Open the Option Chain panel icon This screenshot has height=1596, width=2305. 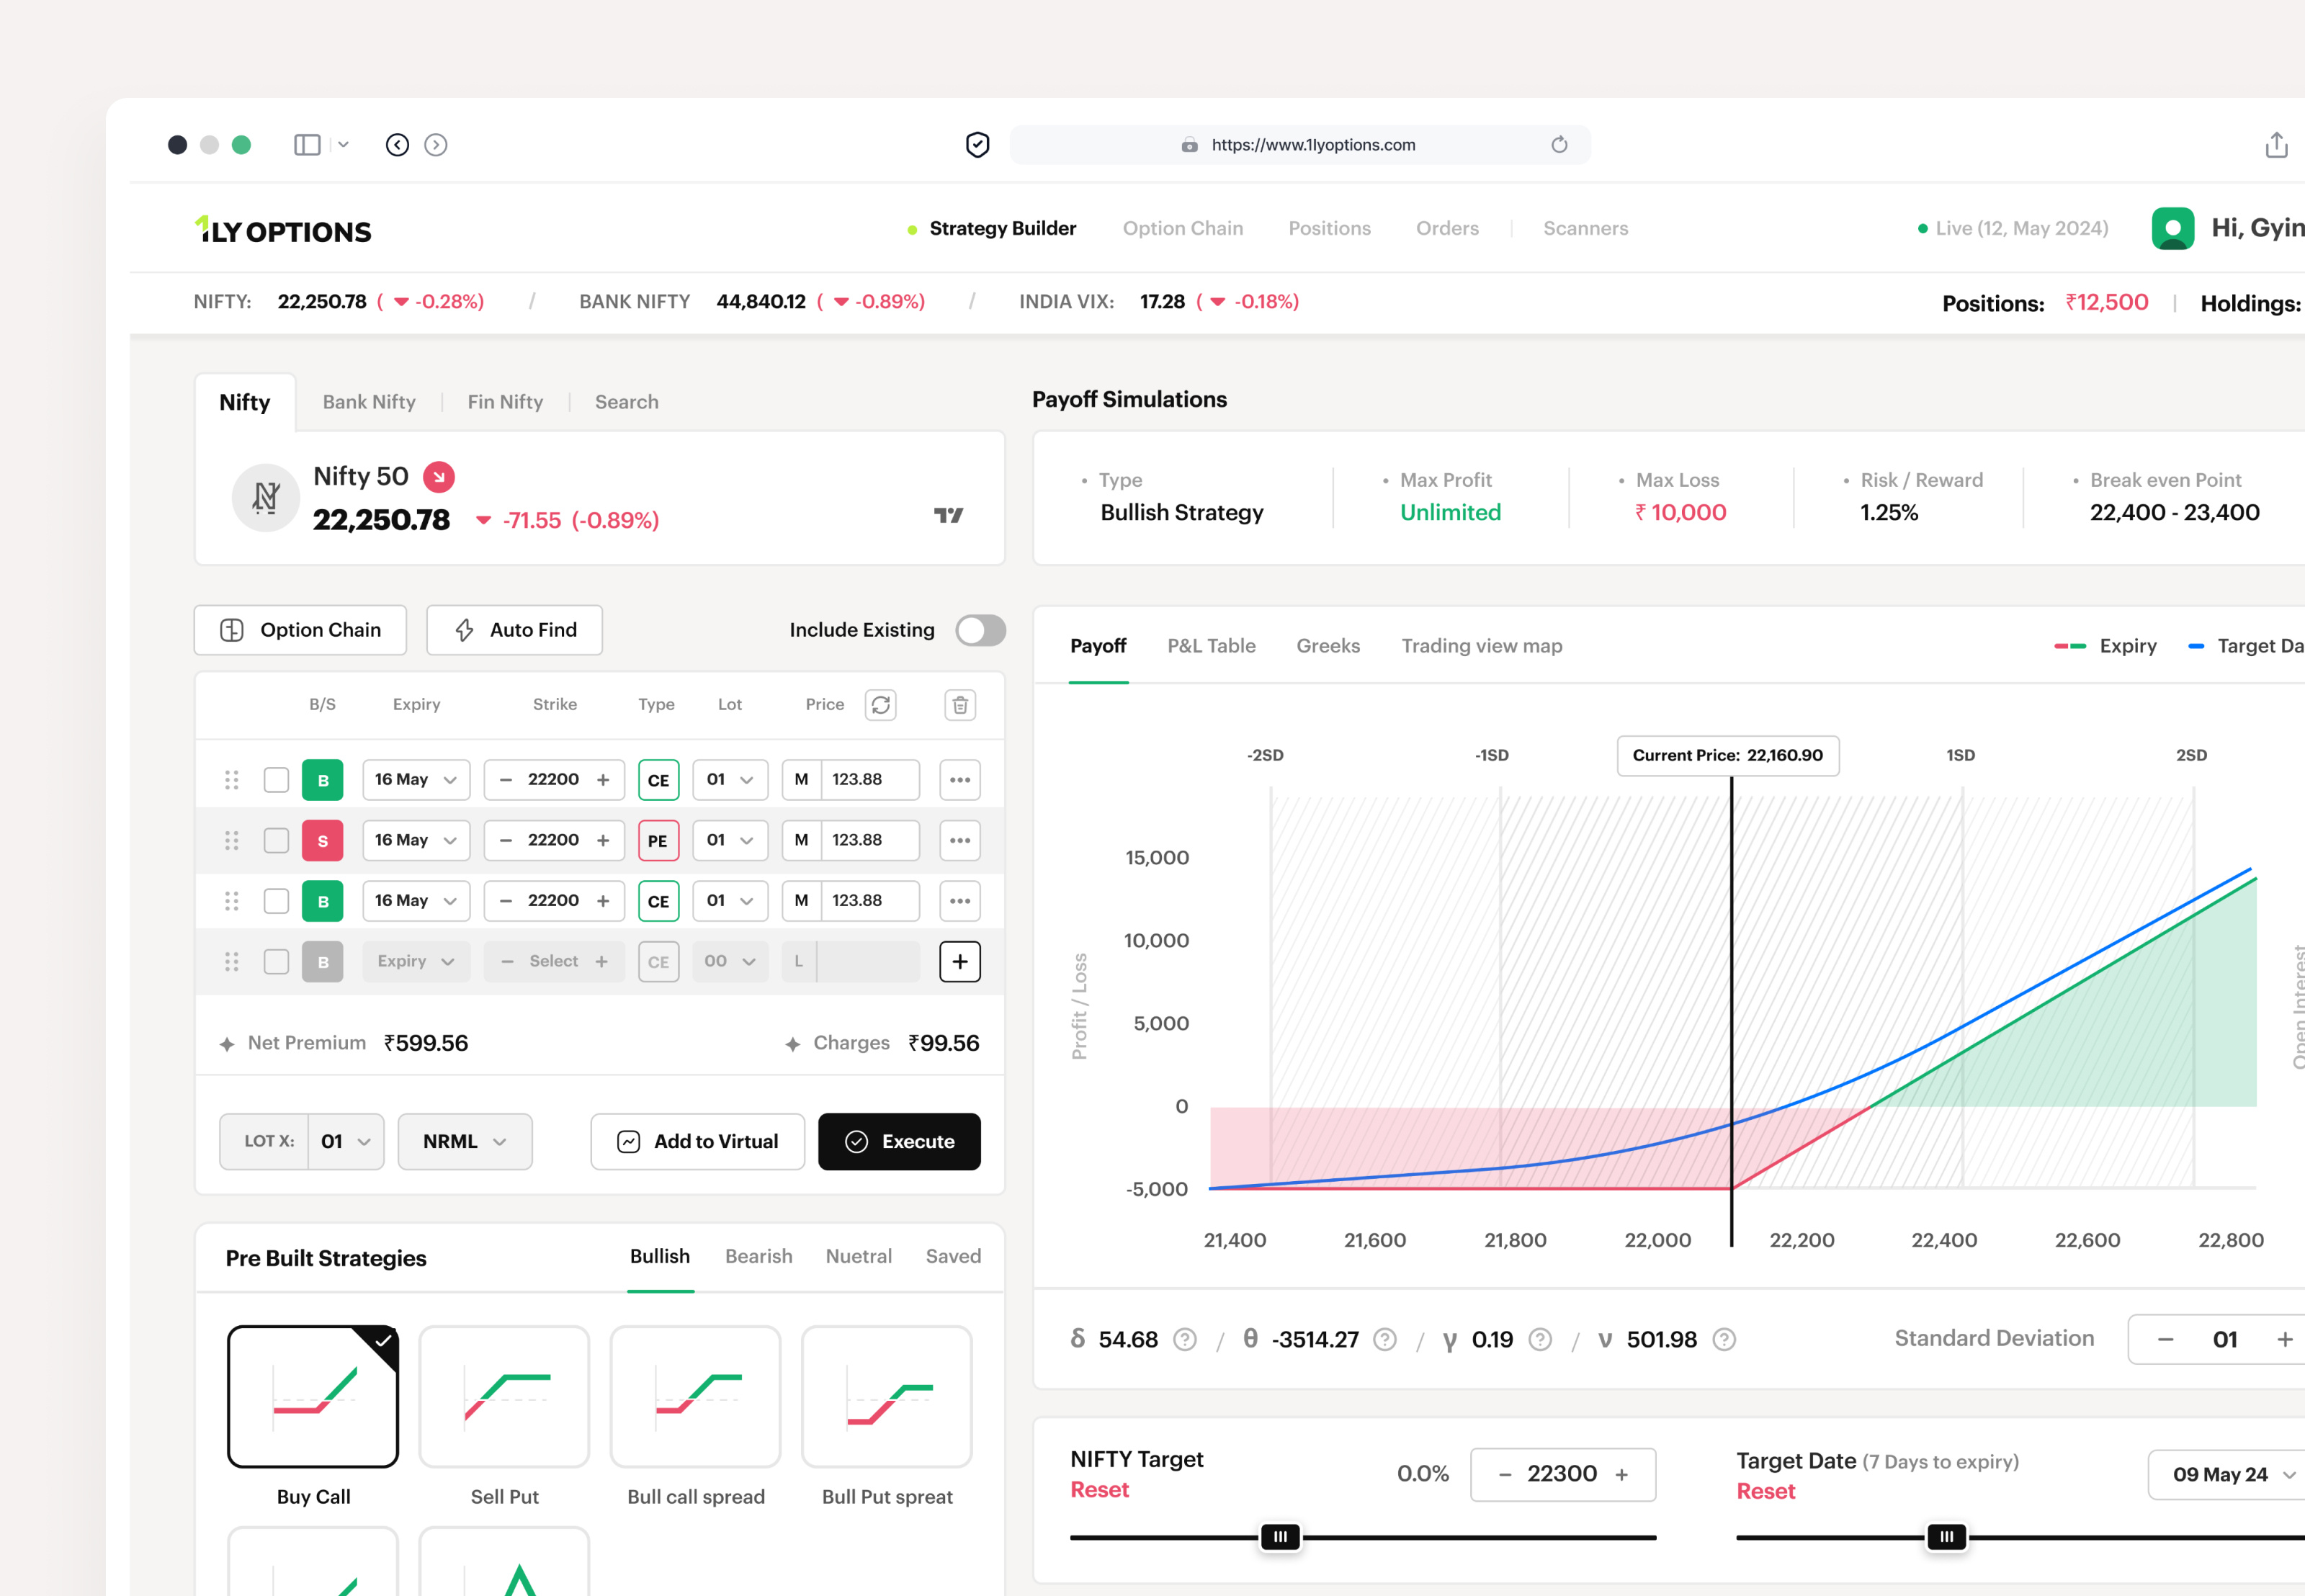click(x=232, y=630)
